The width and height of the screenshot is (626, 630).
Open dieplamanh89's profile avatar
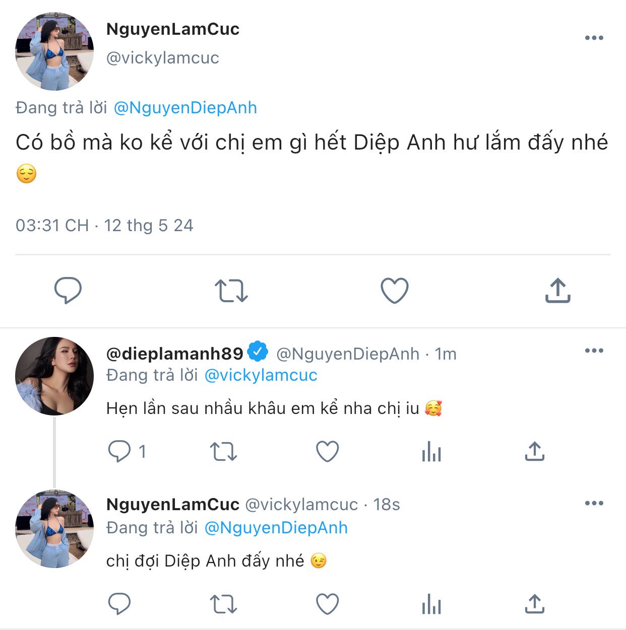(54, 376)
